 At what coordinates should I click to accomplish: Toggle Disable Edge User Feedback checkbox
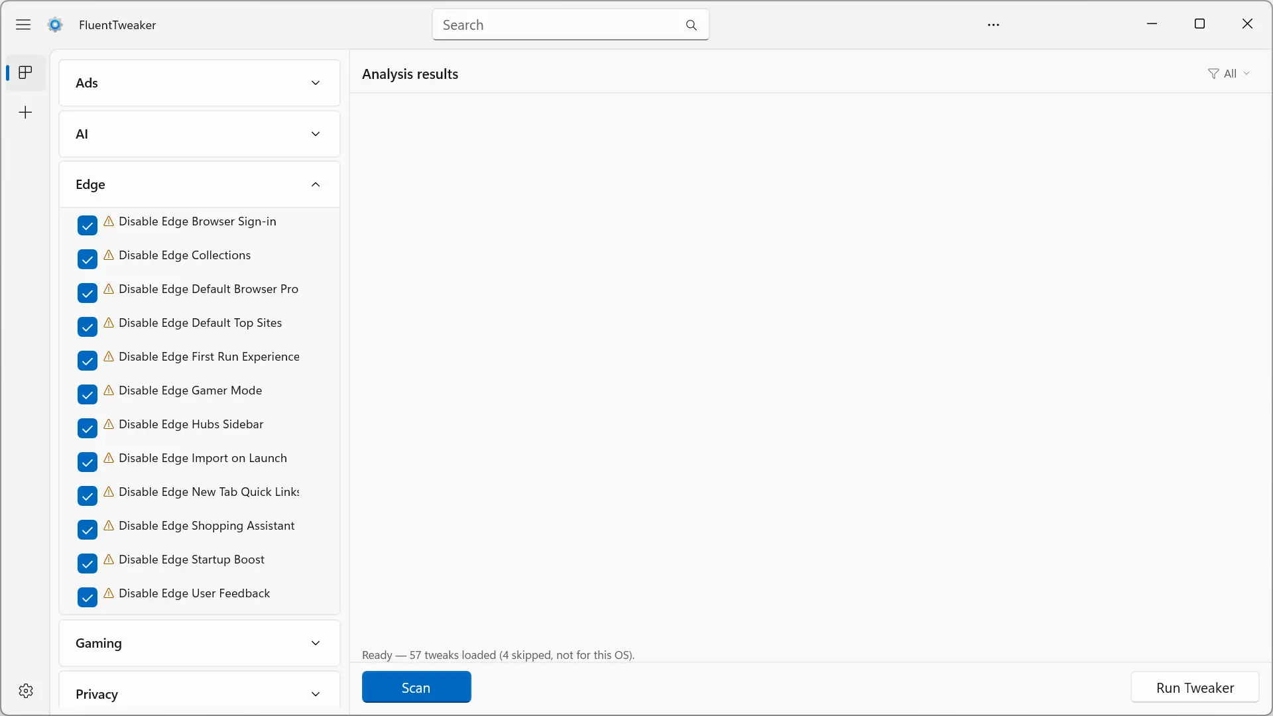click(x=88, y=597)
